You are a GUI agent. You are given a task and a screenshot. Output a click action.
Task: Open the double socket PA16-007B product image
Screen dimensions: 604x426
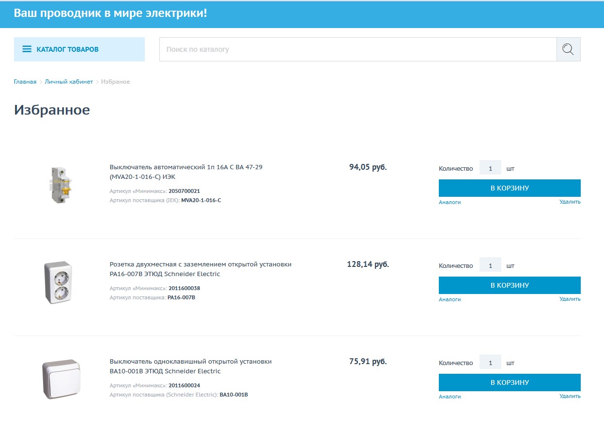58,281
